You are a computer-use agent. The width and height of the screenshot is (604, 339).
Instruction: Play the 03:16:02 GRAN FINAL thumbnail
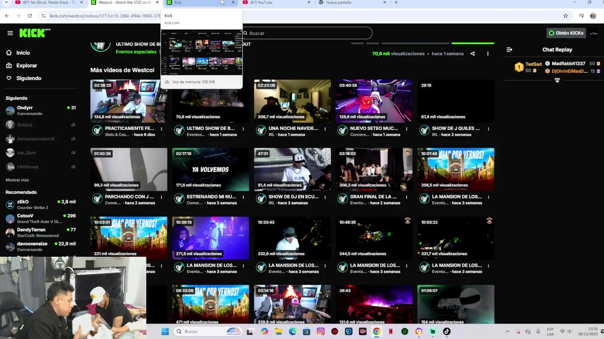point(374,169)
